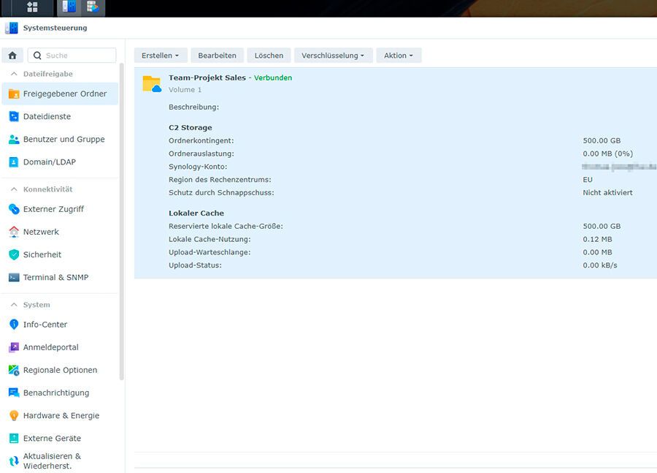Screen dimensions: 657x473
Task: Click into the Suche search field
Action: (78, 56)
